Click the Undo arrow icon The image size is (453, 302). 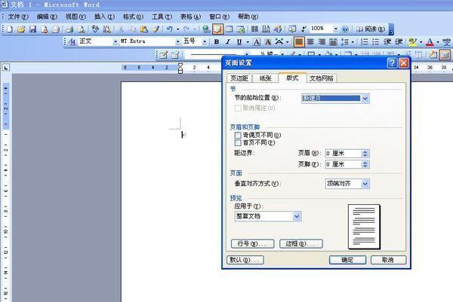(x=169, y=29)
